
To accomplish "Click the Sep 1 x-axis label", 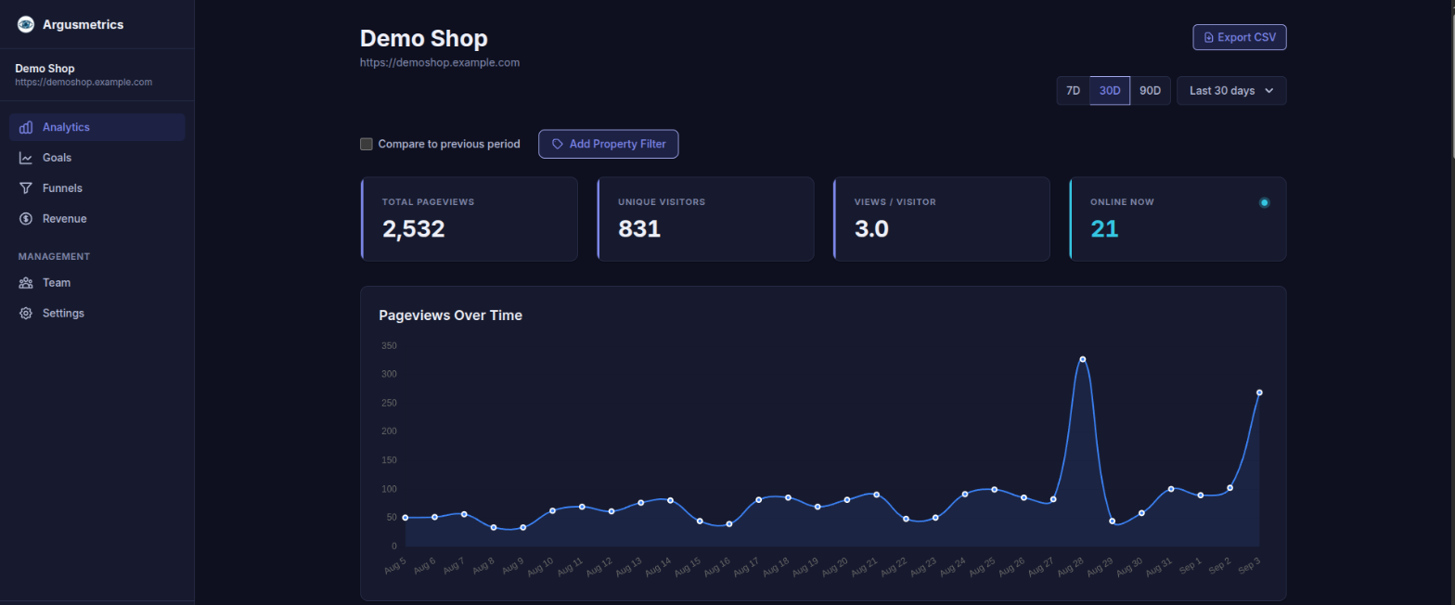I will 1190,564.
